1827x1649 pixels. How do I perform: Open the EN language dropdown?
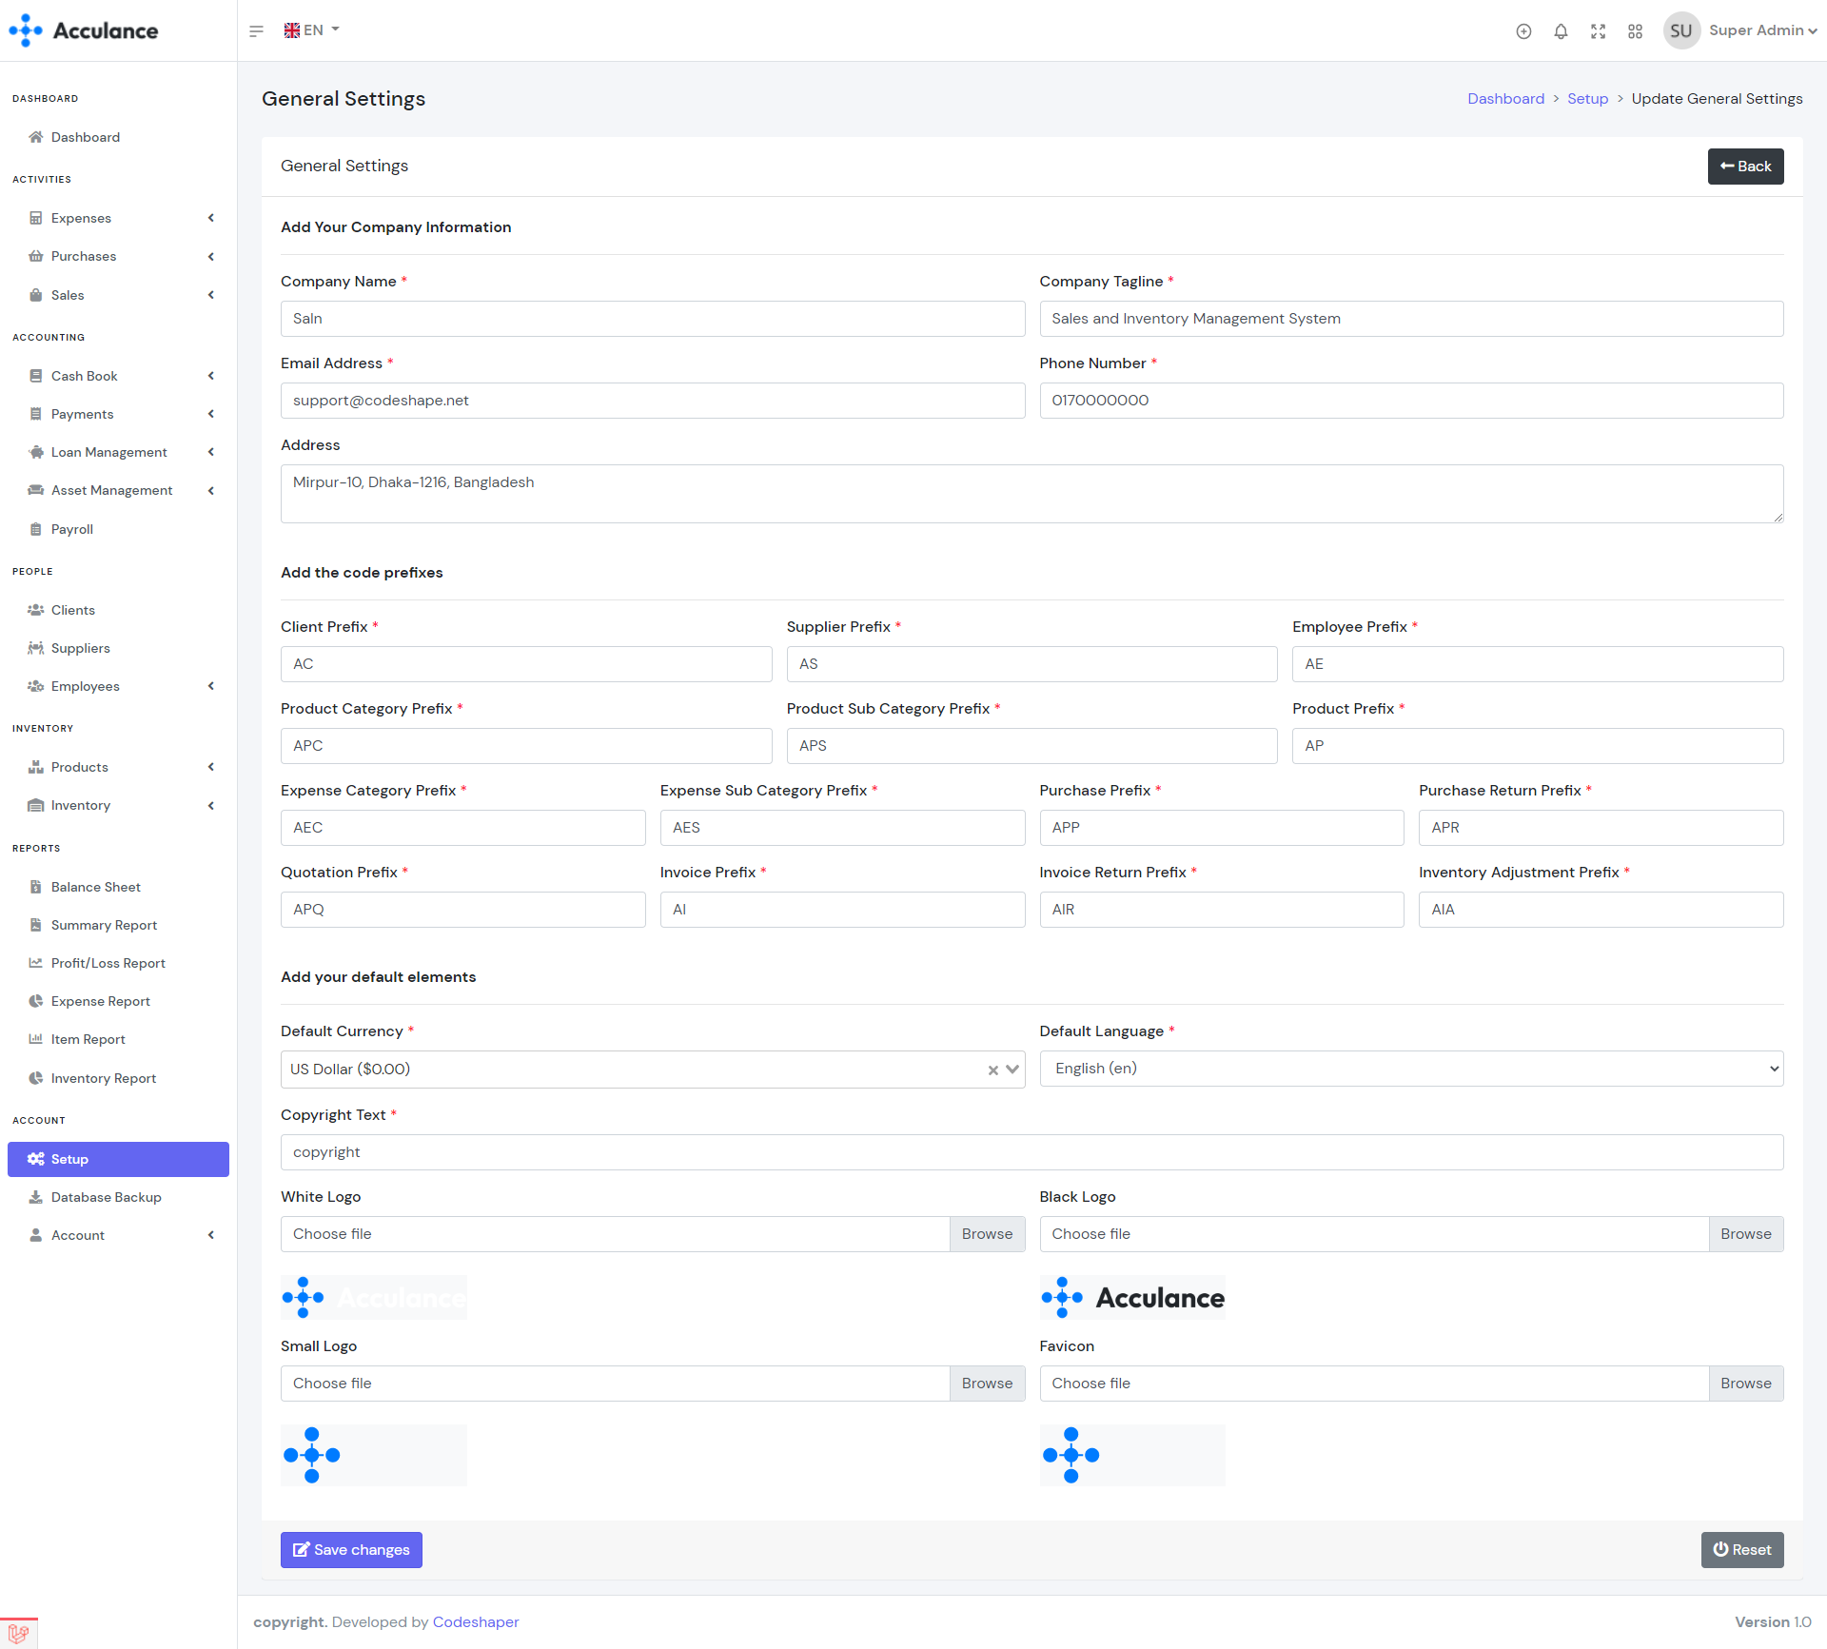click(311, 30)
